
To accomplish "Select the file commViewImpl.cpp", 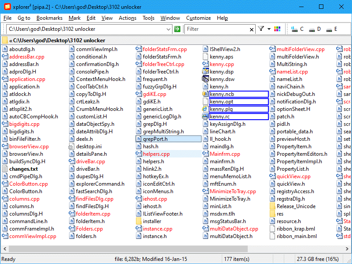I will pyautogui.click(x=33, y=236).
